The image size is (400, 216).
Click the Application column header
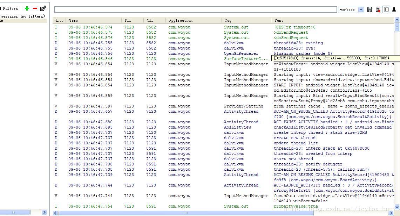tap(194, 20)
